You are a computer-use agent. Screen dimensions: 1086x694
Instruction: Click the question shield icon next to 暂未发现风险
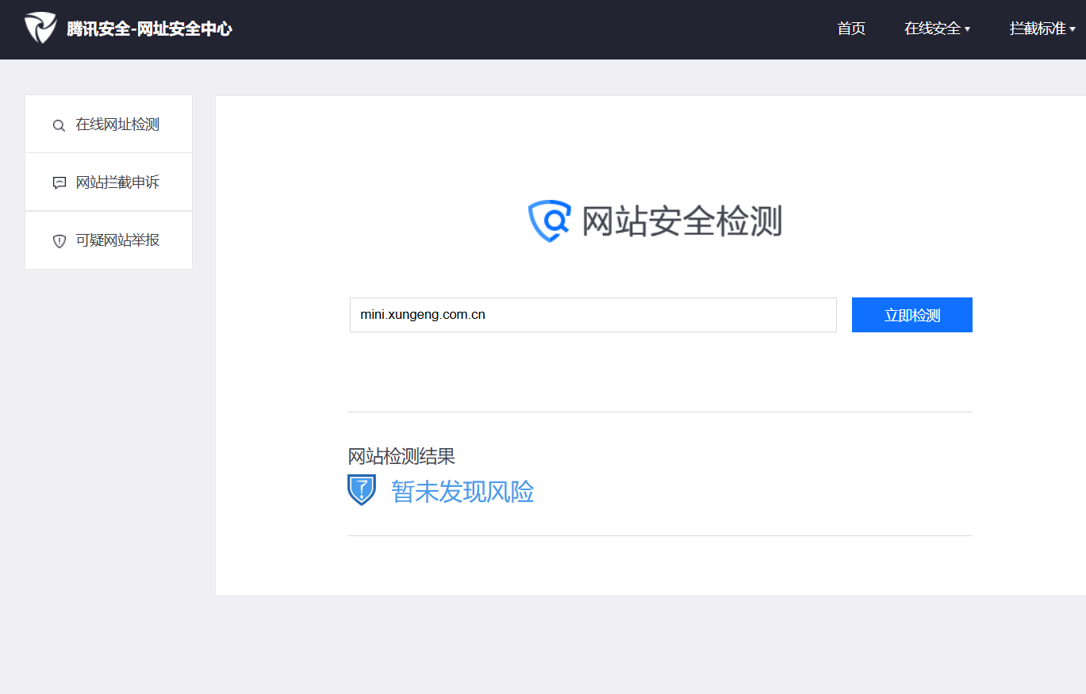(x=362, y=490)
